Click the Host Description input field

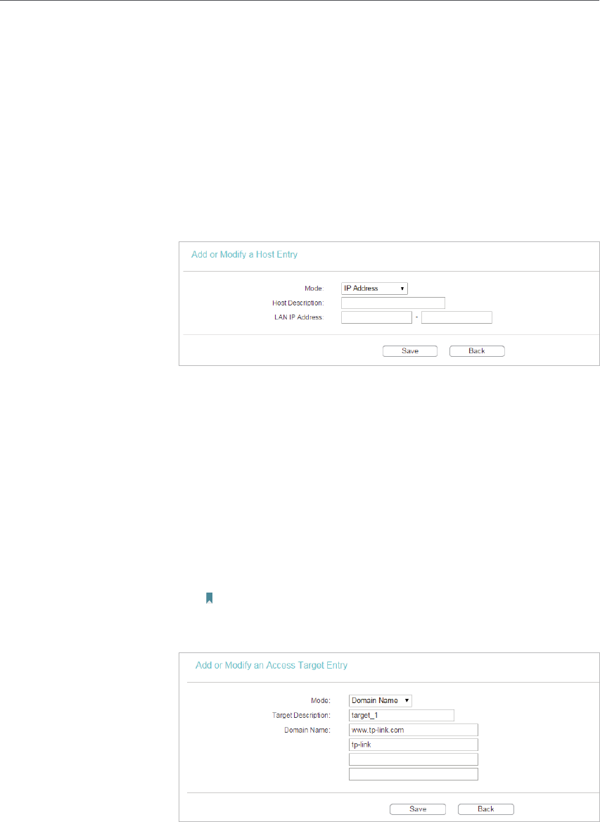coord(393,303)
